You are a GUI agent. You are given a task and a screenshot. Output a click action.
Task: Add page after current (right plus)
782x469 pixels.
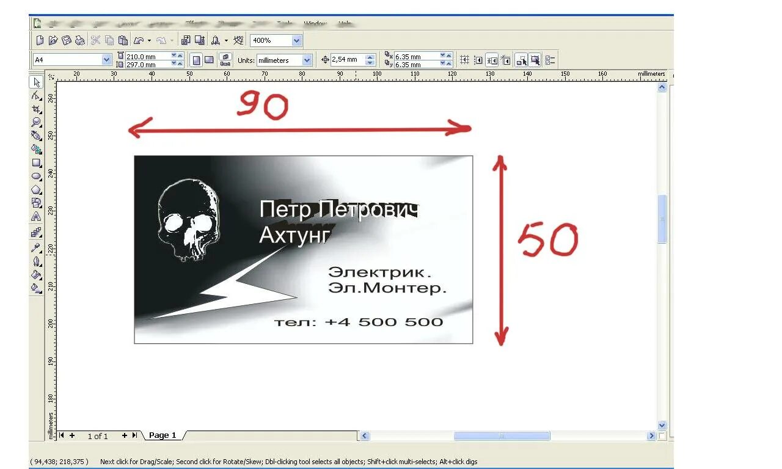click(125, 435)
